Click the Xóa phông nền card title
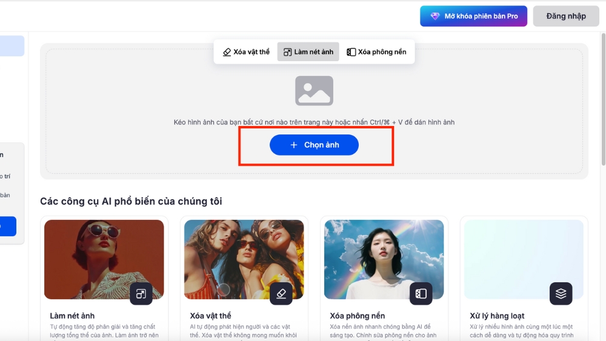 click(357, 316)
